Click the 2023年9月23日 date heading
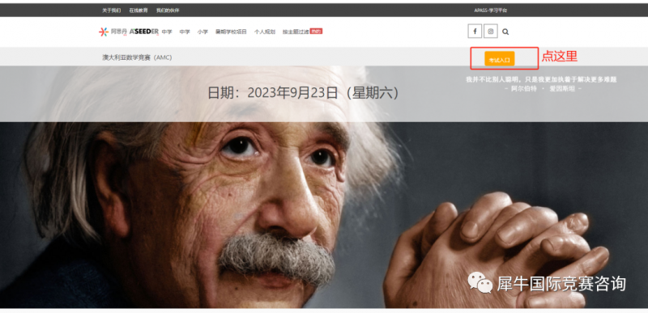This screenshot has height=313, width=648. [303, 93]
